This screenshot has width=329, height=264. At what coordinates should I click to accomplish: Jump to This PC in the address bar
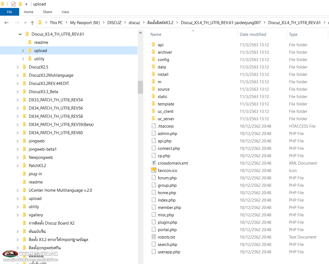(x=56, y=23)
